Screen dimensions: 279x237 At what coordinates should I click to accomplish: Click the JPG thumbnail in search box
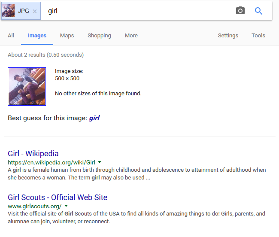(x=8, y=11)
